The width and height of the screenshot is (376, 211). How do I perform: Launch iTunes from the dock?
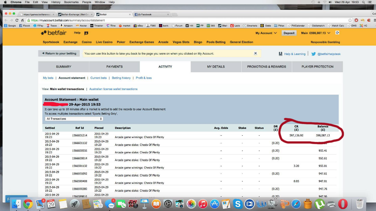click(203, 204)
